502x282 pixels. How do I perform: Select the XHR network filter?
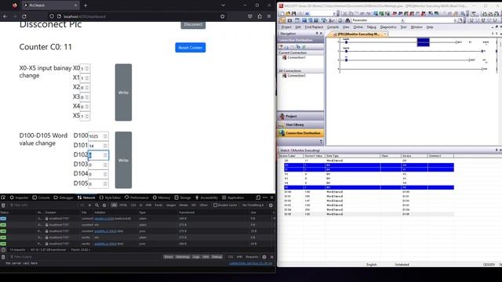[148, 205]
